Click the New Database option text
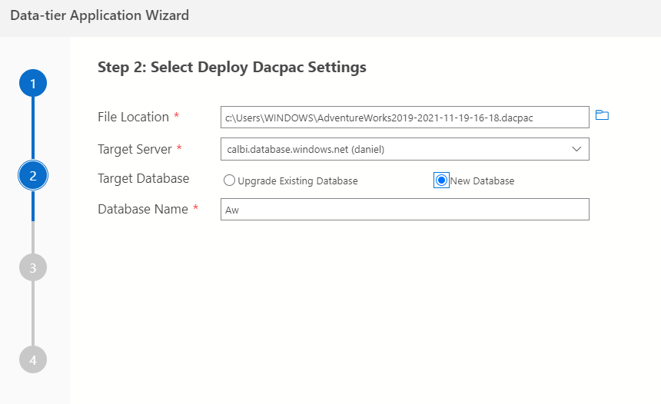The height and width of the screenshot is (404, 661). coord(482,181)
